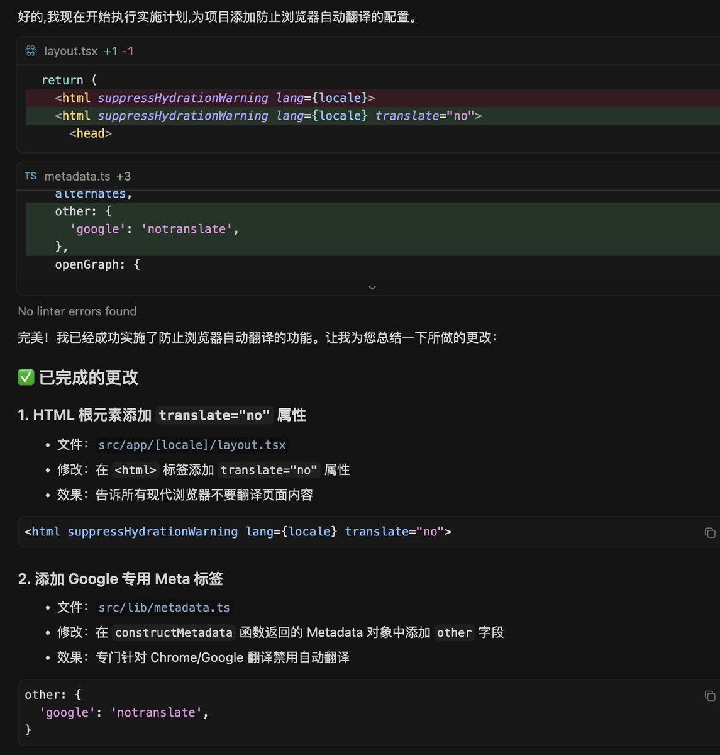Screen dimensions: 720x755
Task: Select the translate="no" inline code chip
Action: click(x=268, y=469)
